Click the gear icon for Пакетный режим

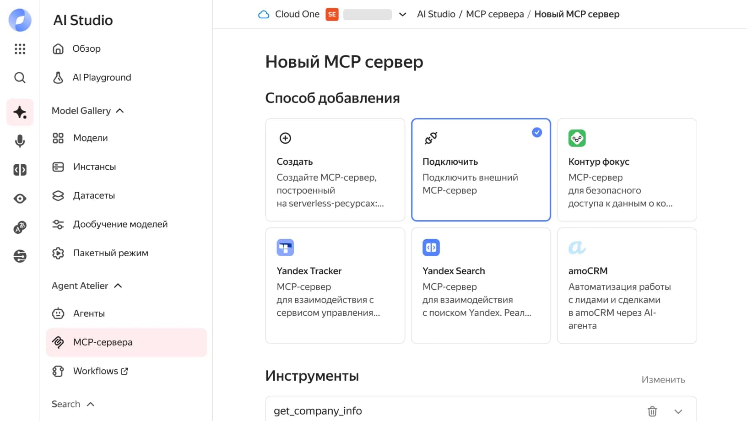pyautogui.click(x=58, y=253)
